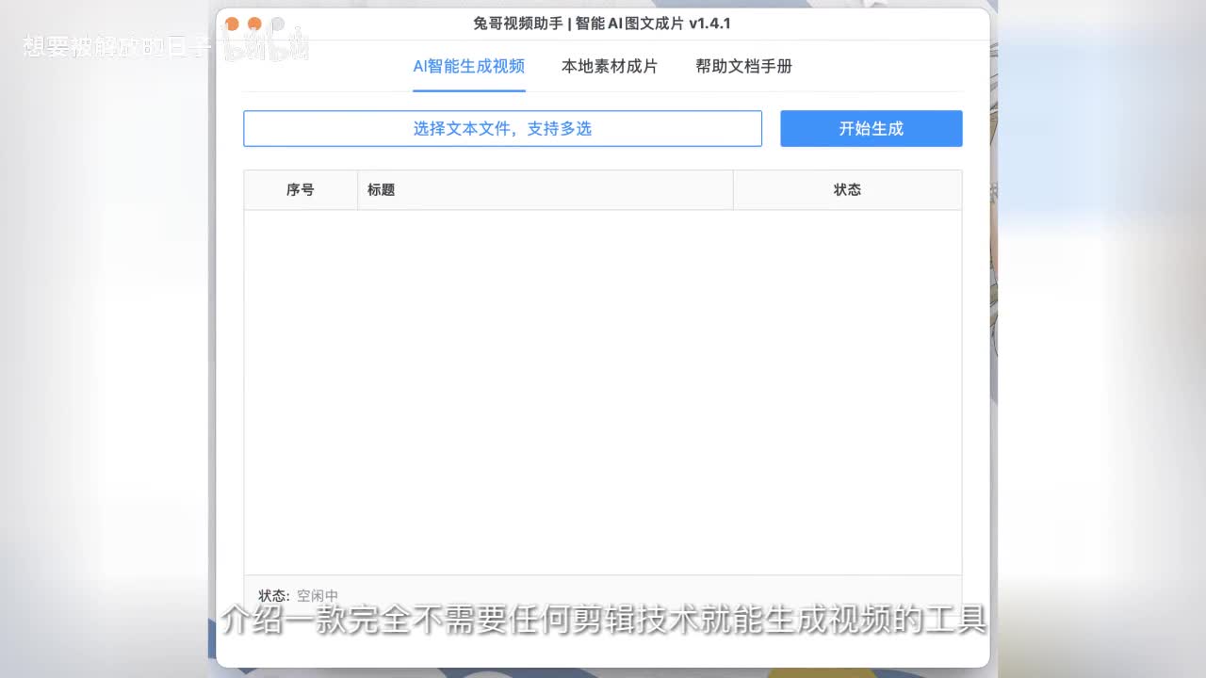Click the 状态: 空闲中 status text

298,595
